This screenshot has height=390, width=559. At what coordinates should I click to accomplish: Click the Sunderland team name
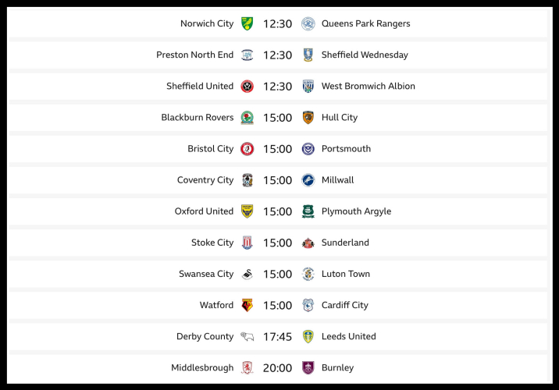point(345,243)
